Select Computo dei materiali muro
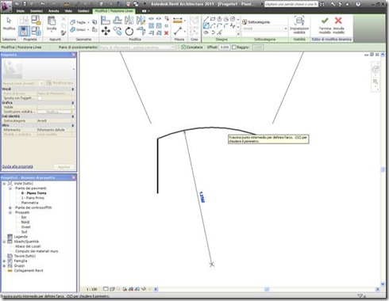Screen dimensions: 389x301 click(x=37, y=251)
